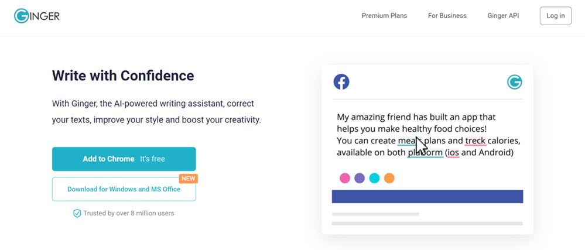Select the orange color dot
The image size is (585, 250).
[x=389, y=178]
